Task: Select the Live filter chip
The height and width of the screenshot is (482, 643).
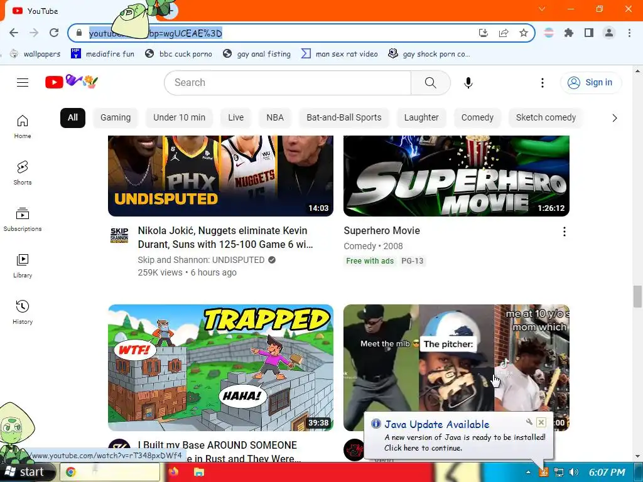Action: tap(236, 118)
